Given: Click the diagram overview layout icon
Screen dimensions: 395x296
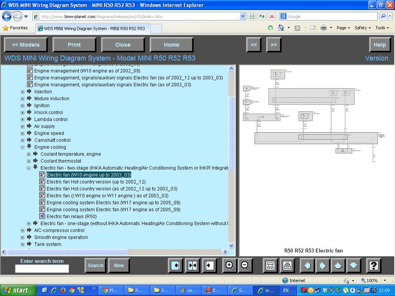Looking at the screenshot, I should 270,266.
